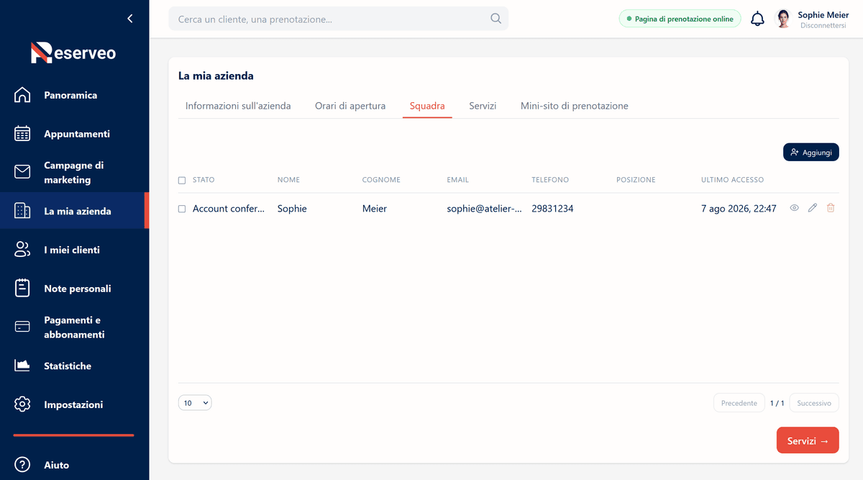Image resolution: width=863 pixels, height=480 pixels.
Task: Open Pagamenti e abbonamenti card icon
Action: (22, 327)
